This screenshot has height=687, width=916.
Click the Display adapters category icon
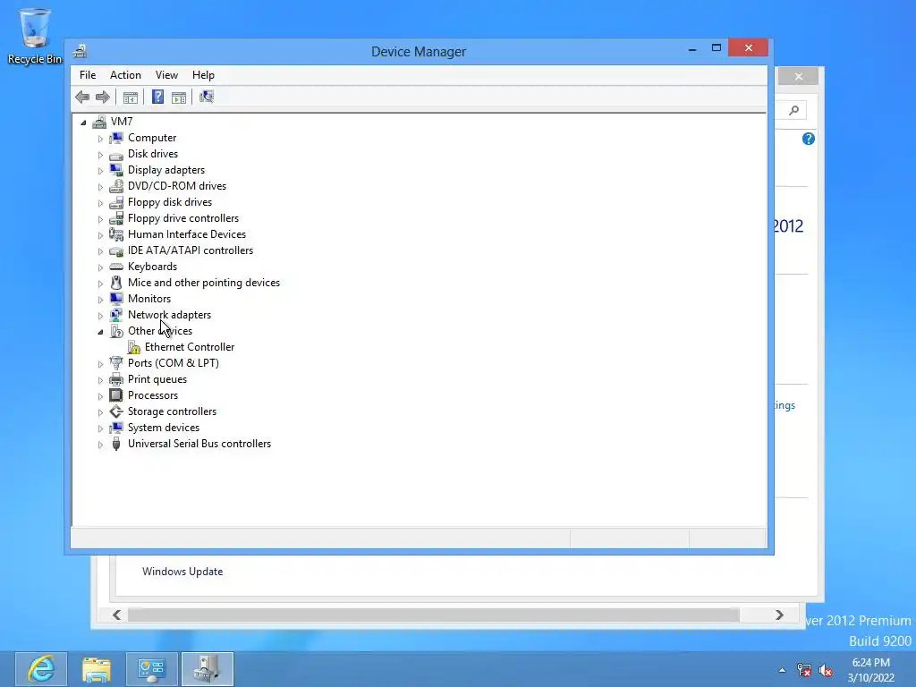point(116,170)
